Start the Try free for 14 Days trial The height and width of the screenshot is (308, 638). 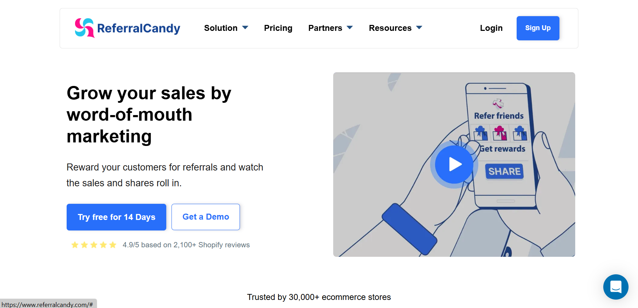coord(116,217)
